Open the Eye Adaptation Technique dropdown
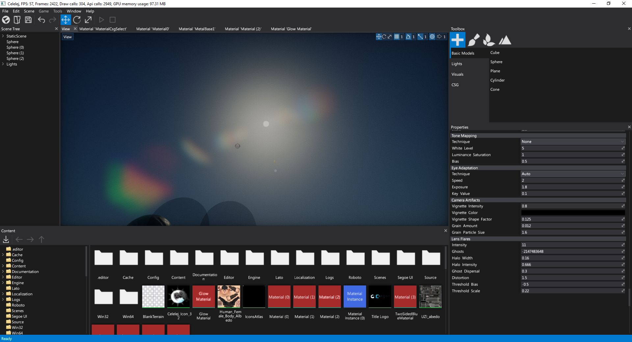 (x=573, y=174)
